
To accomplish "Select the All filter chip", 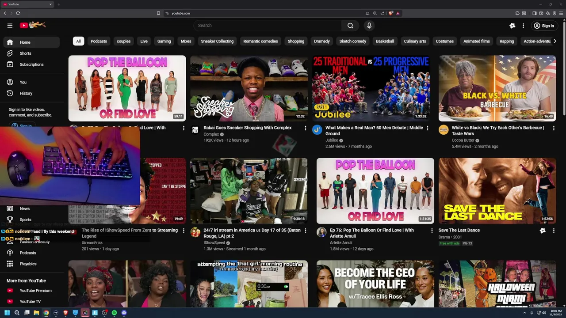I will point(78,42).
